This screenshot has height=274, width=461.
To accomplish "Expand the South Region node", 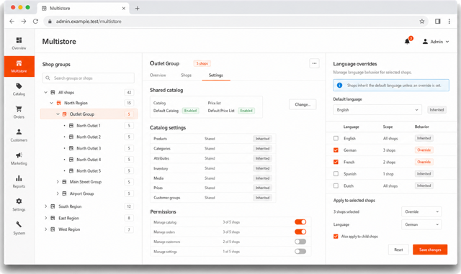I will click(45, 206).
